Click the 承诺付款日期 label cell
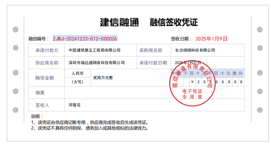The width and height of the screenshot is (271, 147). coord(154,63)
